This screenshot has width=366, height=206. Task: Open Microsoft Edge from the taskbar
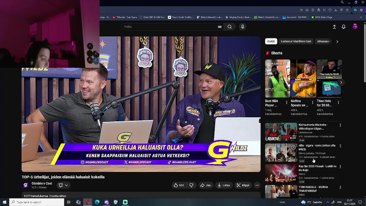click(97, 202)
